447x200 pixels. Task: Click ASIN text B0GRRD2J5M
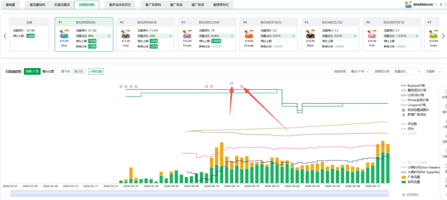[x=209, y=22]
